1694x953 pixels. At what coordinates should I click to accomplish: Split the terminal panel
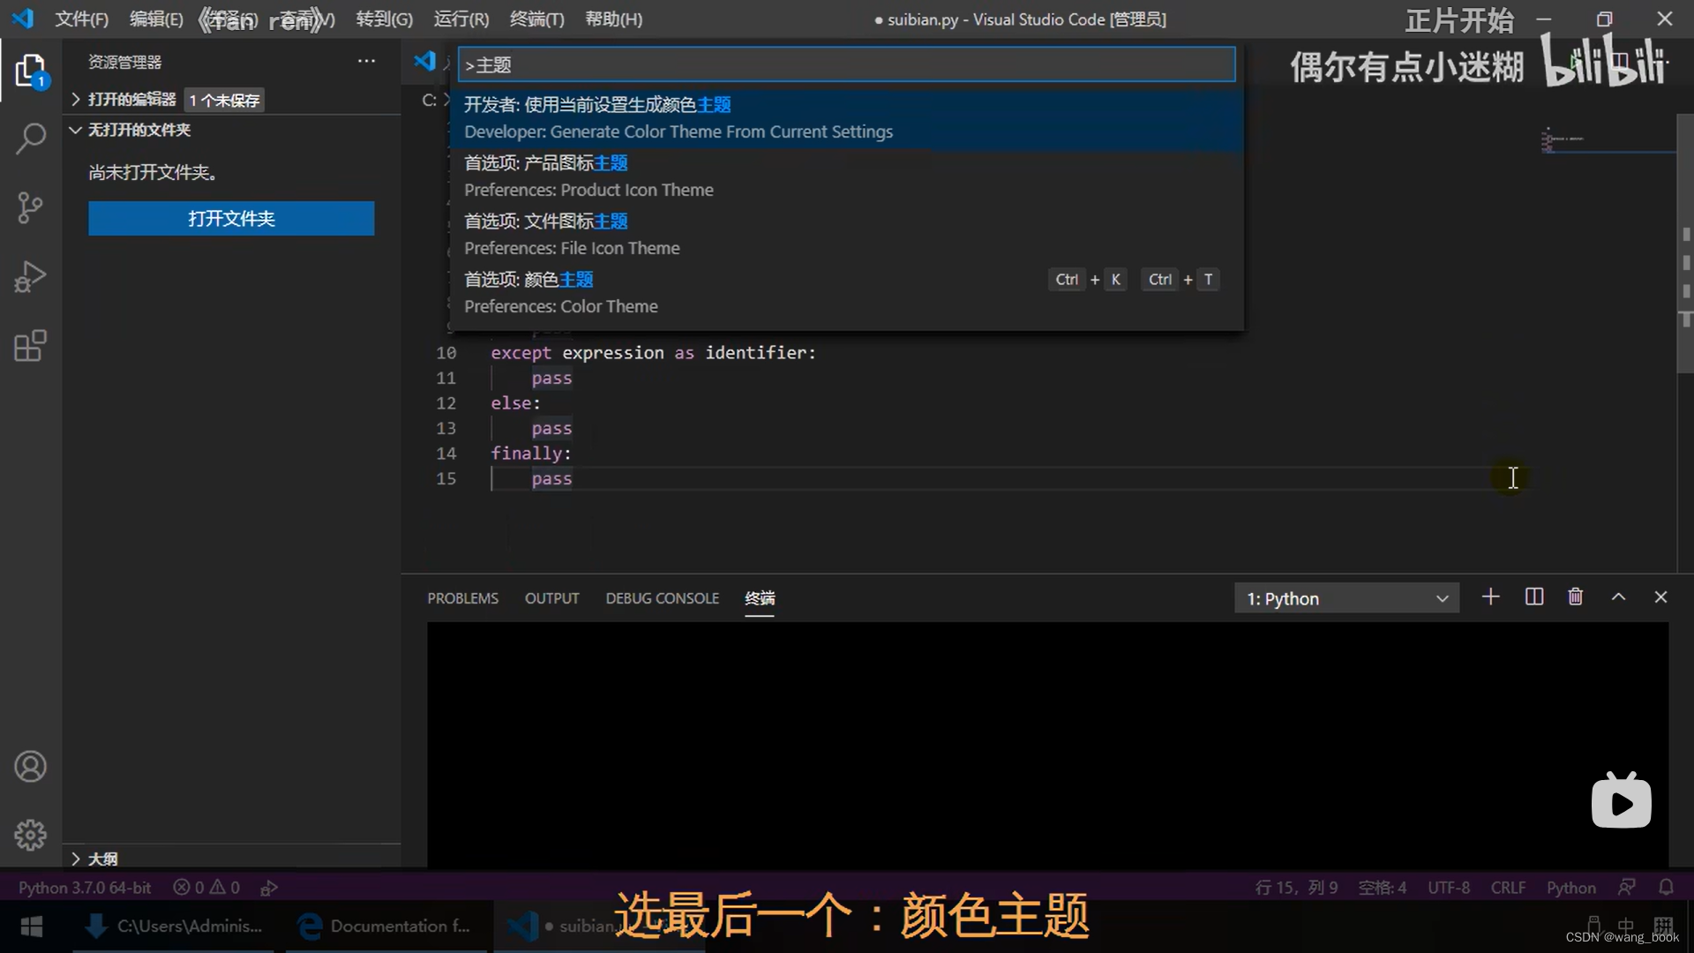coord(1534,597)
